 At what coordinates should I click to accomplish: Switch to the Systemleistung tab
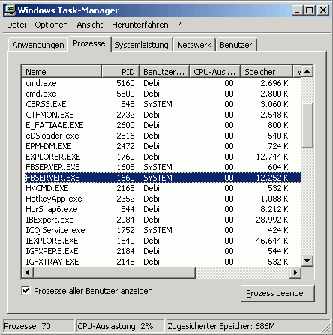pos(142,45)
